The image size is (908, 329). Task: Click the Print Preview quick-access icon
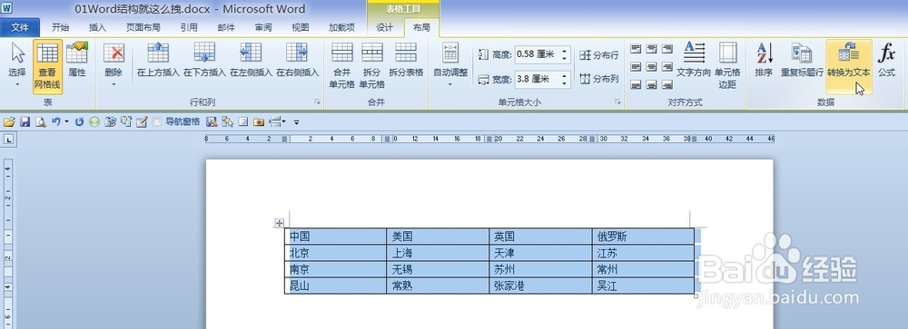pyautogui.click(x=40, y=122)
